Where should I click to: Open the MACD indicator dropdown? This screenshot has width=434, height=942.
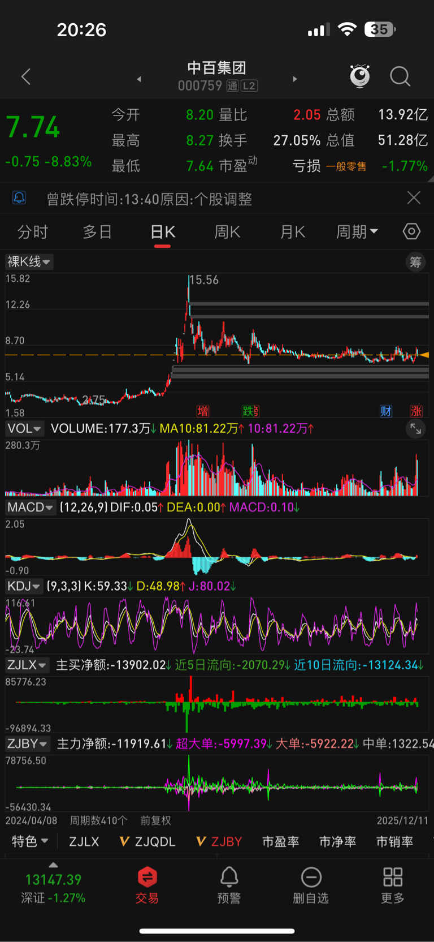pos(30,507)
